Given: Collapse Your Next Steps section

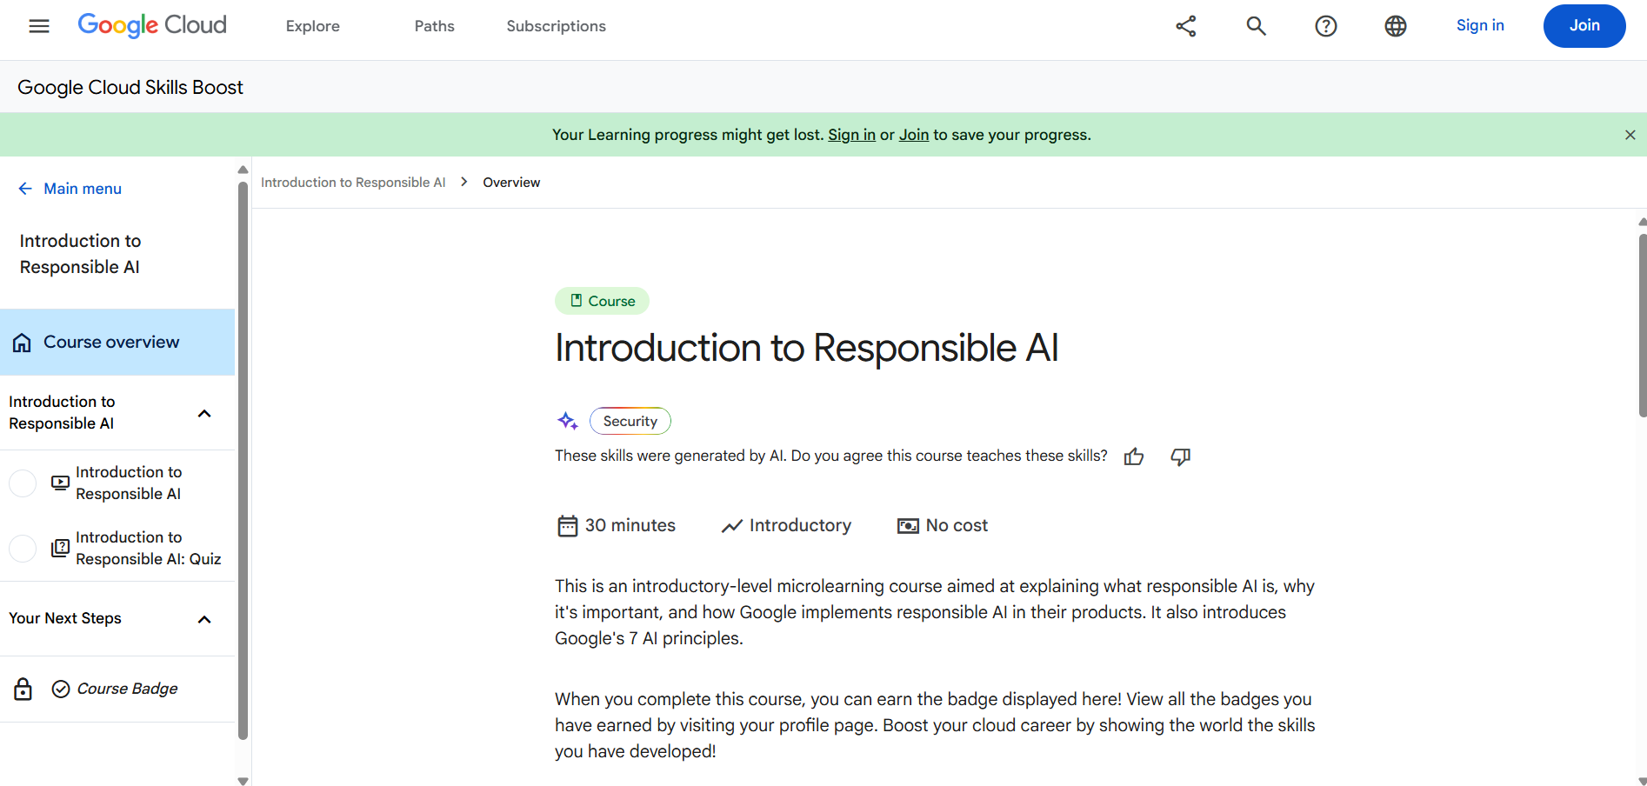Looking at the screenshot, I should pos(204,619).
